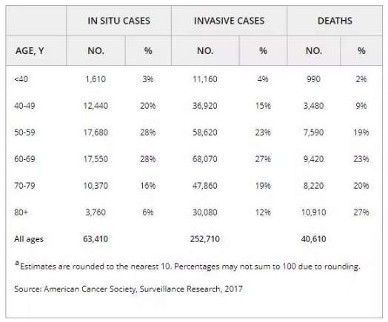388x322 pixels.
Task: Click in situ value 17,680
Action: pyautogui.click(x=96, y=133)
